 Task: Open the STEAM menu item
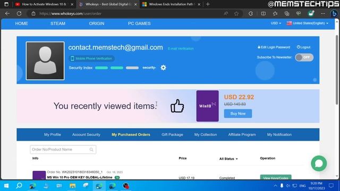pyautogui.click(x=58, y=23)
